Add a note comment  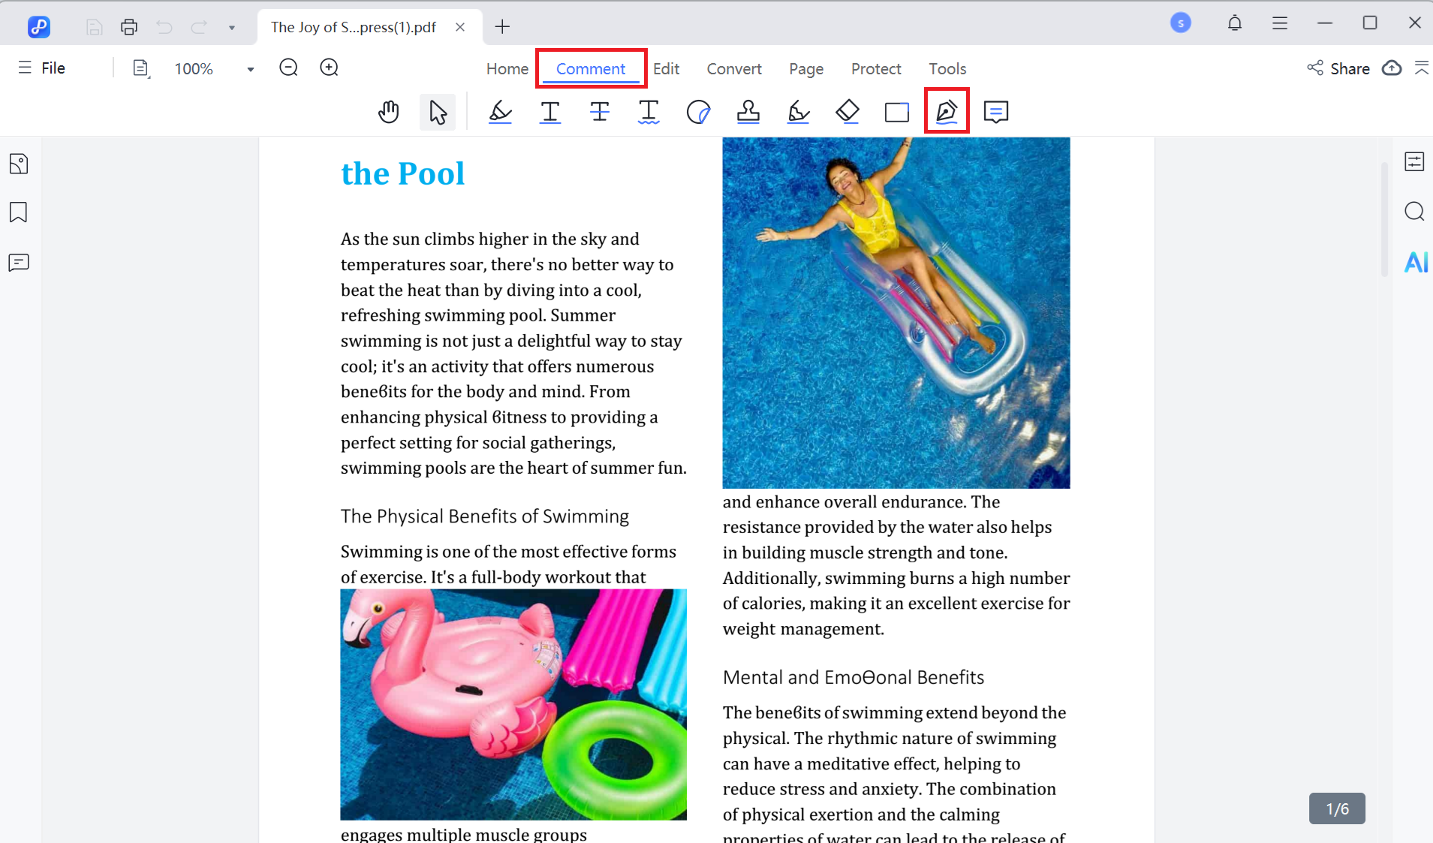pos(995,112)
